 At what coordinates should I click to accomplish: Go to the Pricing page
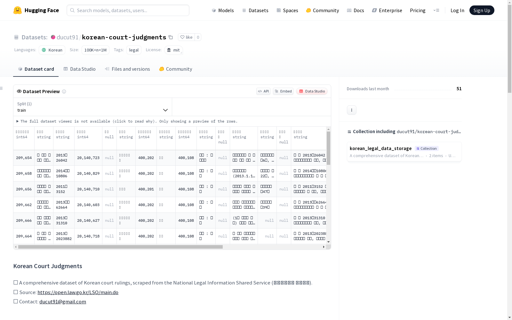pyautogui.click(x=418, y=10)
